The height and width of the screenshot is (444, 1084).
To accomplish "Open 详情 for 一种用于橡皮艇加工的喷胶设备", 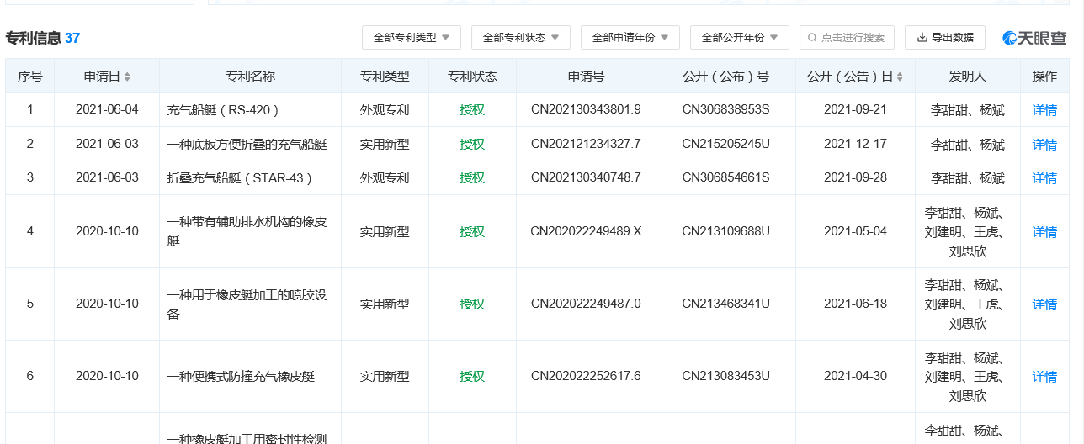I will pos(1044,304).
